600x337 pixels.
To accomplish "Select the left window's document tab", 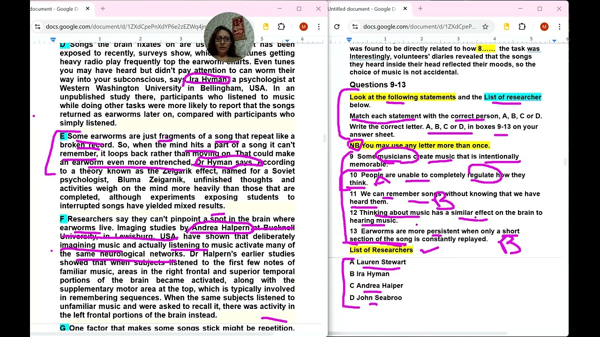I will click(x=60, y=8).
